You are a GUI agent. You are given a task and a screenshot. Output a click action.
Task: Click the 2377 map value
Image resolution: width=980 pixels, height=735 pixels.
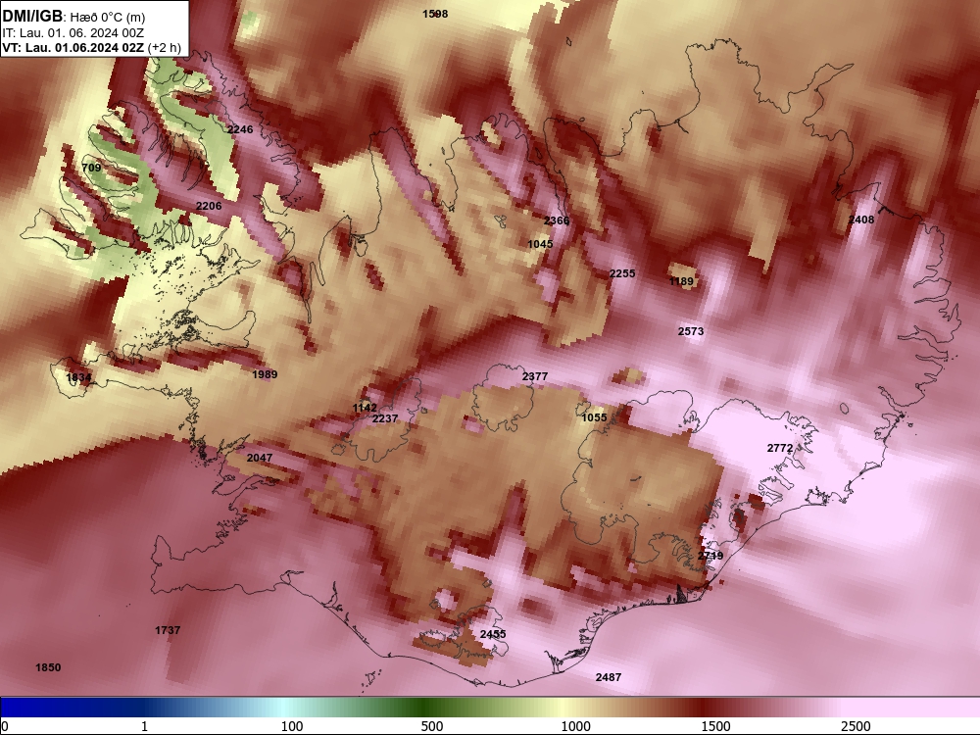point(534,376)
